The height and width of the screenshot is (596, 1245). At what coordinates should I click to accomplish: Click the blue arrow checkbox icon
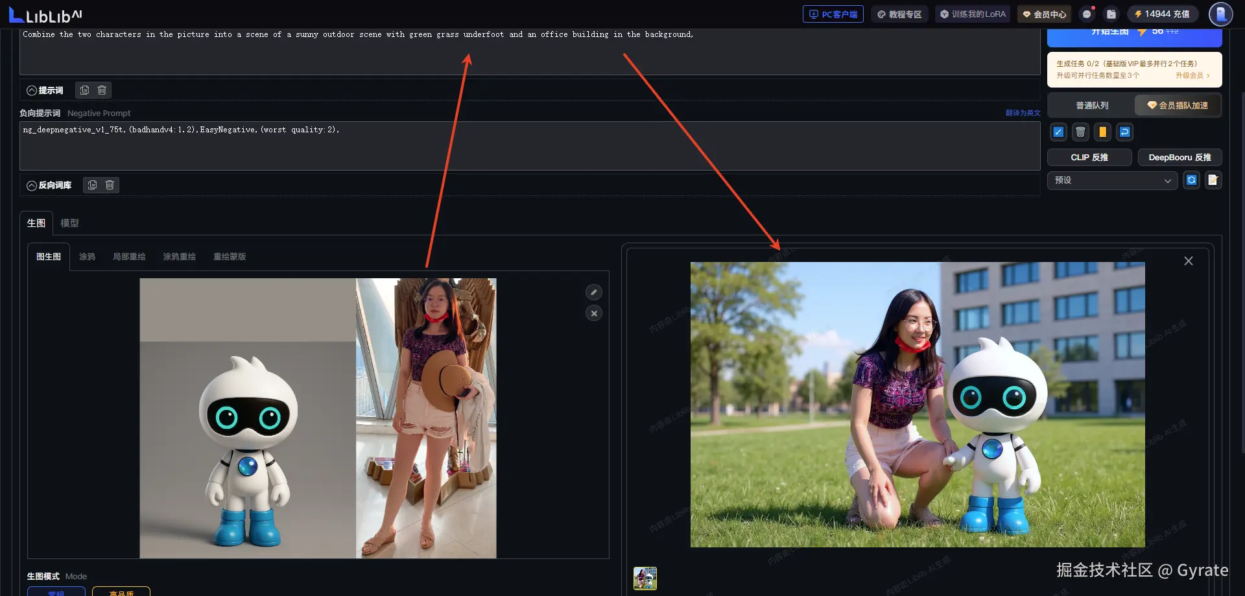pos(1058,132)
